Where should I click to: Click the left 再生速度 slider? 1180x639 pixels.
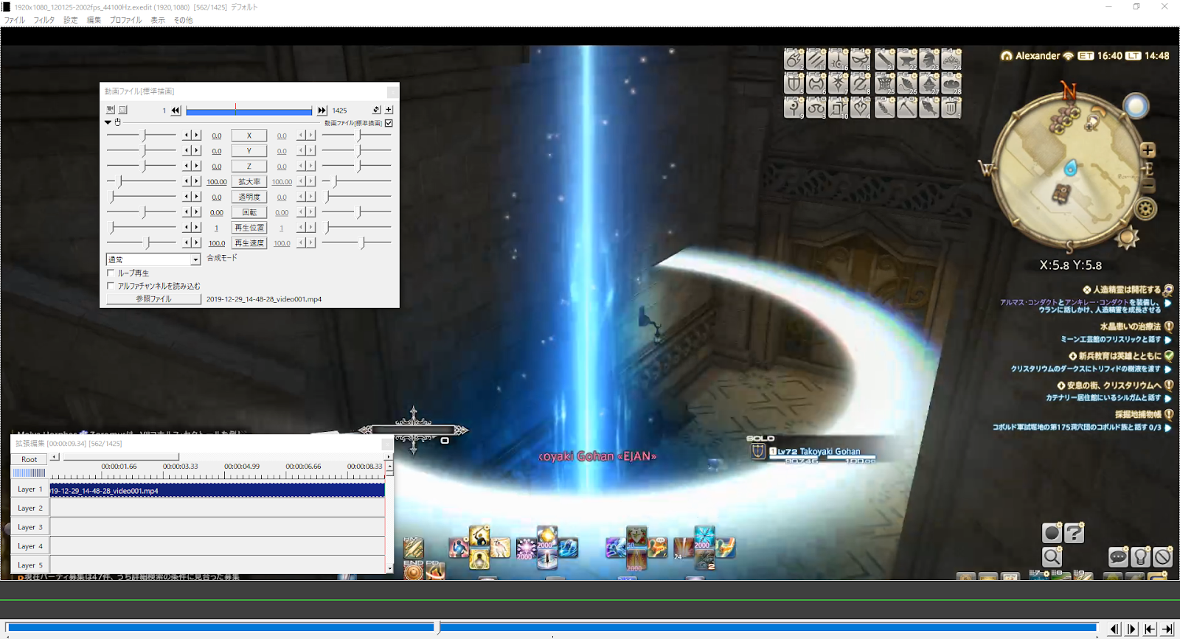point(142,242)
